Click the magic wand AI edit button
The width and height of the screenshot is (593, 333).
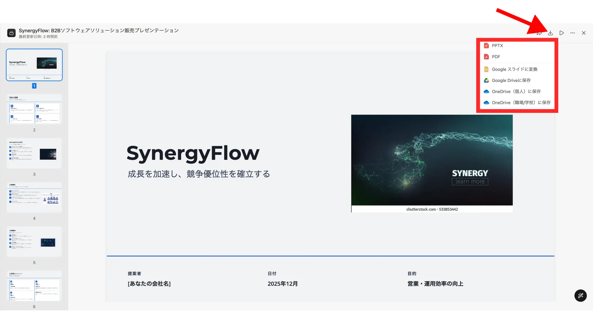tap(580, 295)
